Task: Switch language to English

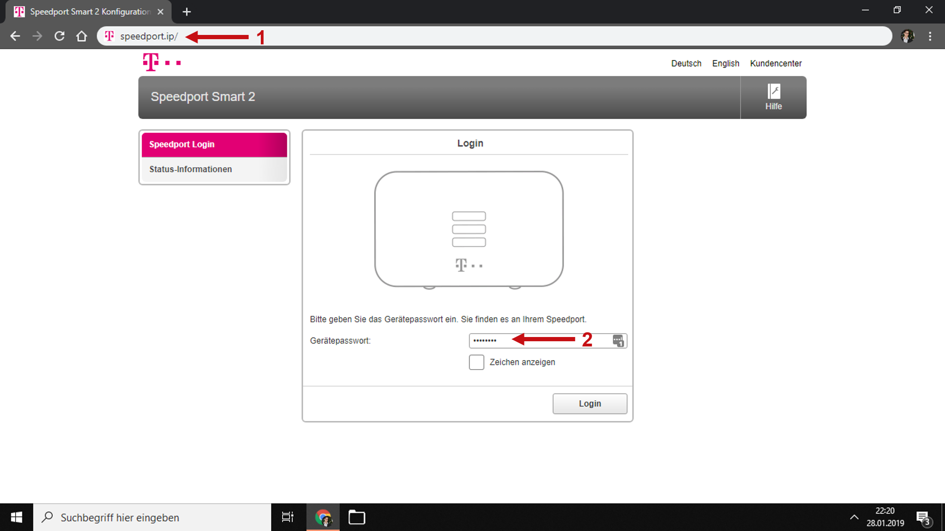Action: pyautogui.click(x=725, y=63)
